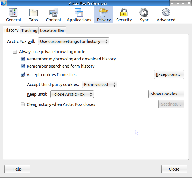
Task: Select the Privacy preferences pane
Action: tap(104, 15)
